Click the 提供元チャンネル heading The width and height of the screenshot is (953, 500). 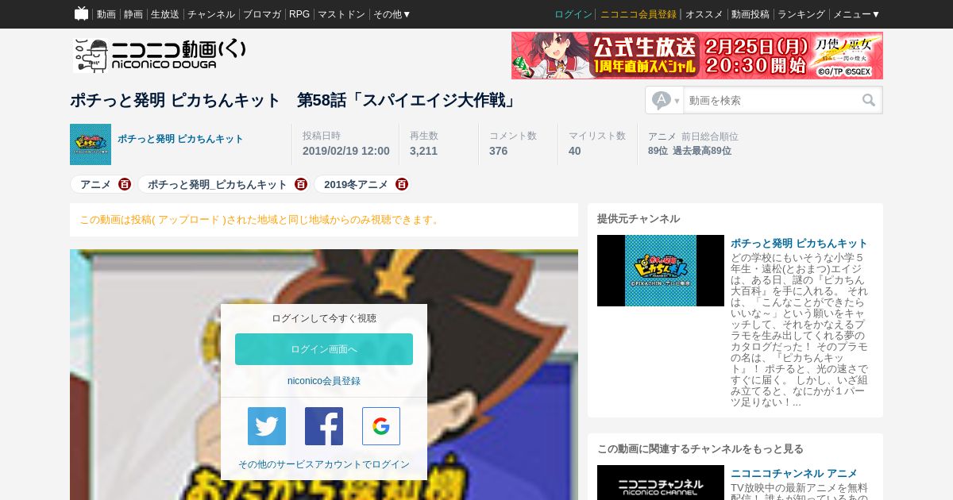click(639, 218)
